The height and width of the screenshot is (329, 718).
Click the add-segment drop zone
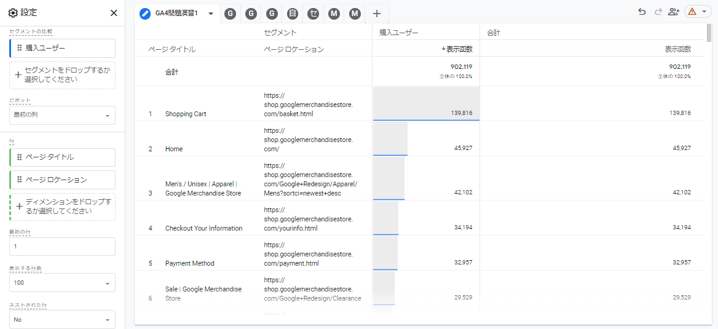[x=62, y=75]
